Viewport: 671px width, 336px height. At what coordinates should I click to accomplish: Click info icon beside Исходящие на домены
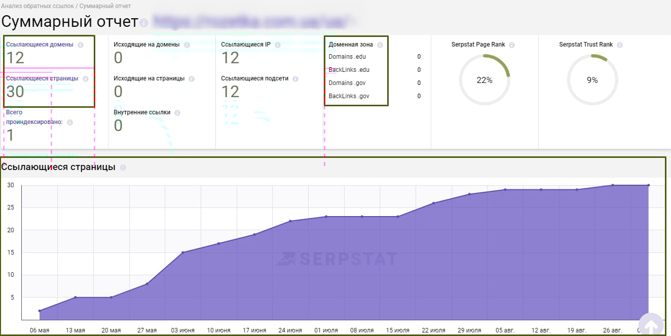[x=187, y=45]
